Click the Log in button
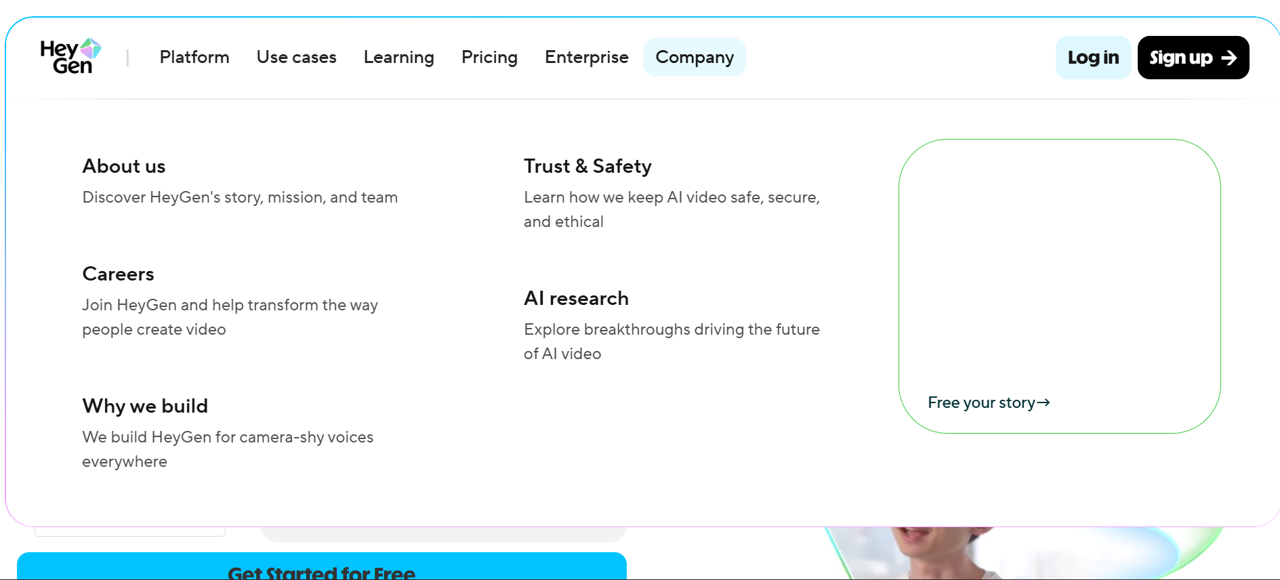 (1092, 58)
